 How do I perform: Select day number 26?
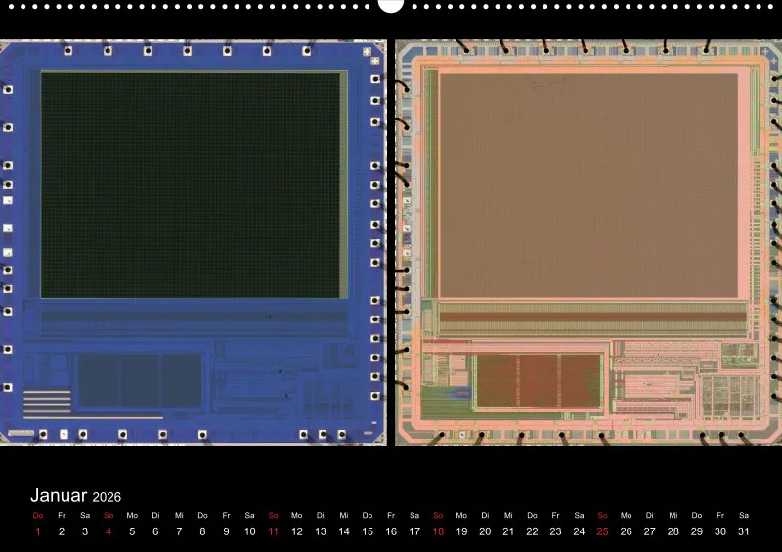pos(626,531)
